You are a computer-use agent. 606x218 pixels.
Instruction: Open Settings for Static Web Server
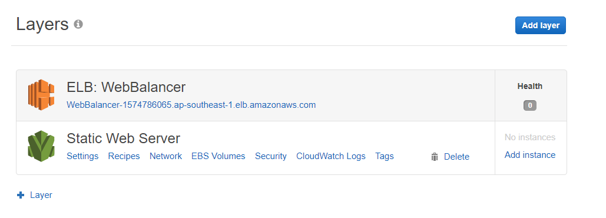click(x=82, y=156)
